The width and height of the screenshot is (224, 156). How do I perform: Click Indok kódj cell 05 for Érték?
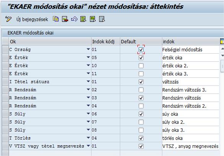(106, 57)
